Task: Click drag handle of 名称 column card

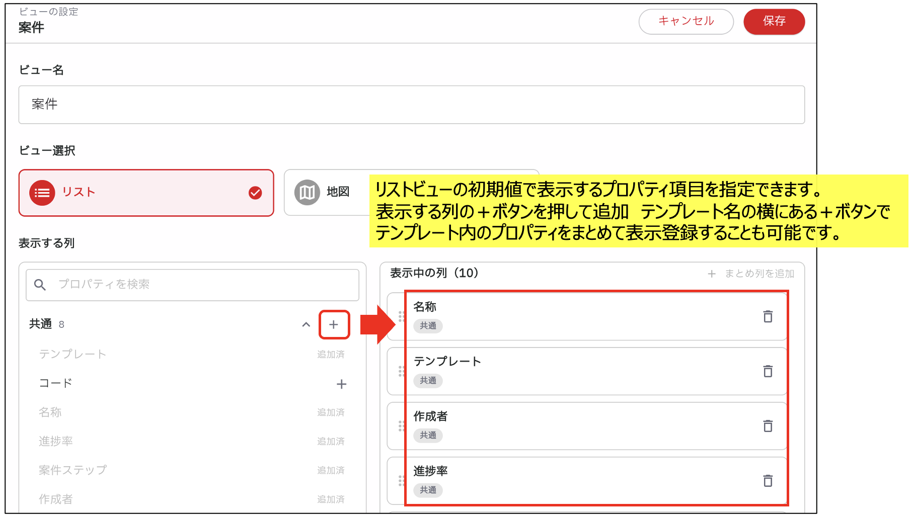Action: click(401, 316)
